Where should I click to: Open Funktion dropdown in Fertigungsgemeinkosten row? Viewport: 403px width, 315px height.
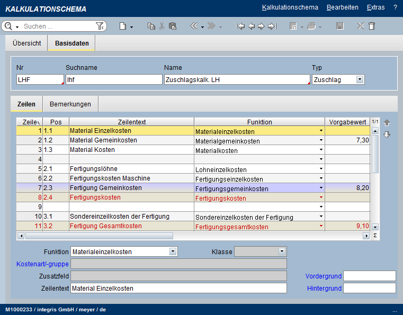pyautogui.click(x=321, y=187)
